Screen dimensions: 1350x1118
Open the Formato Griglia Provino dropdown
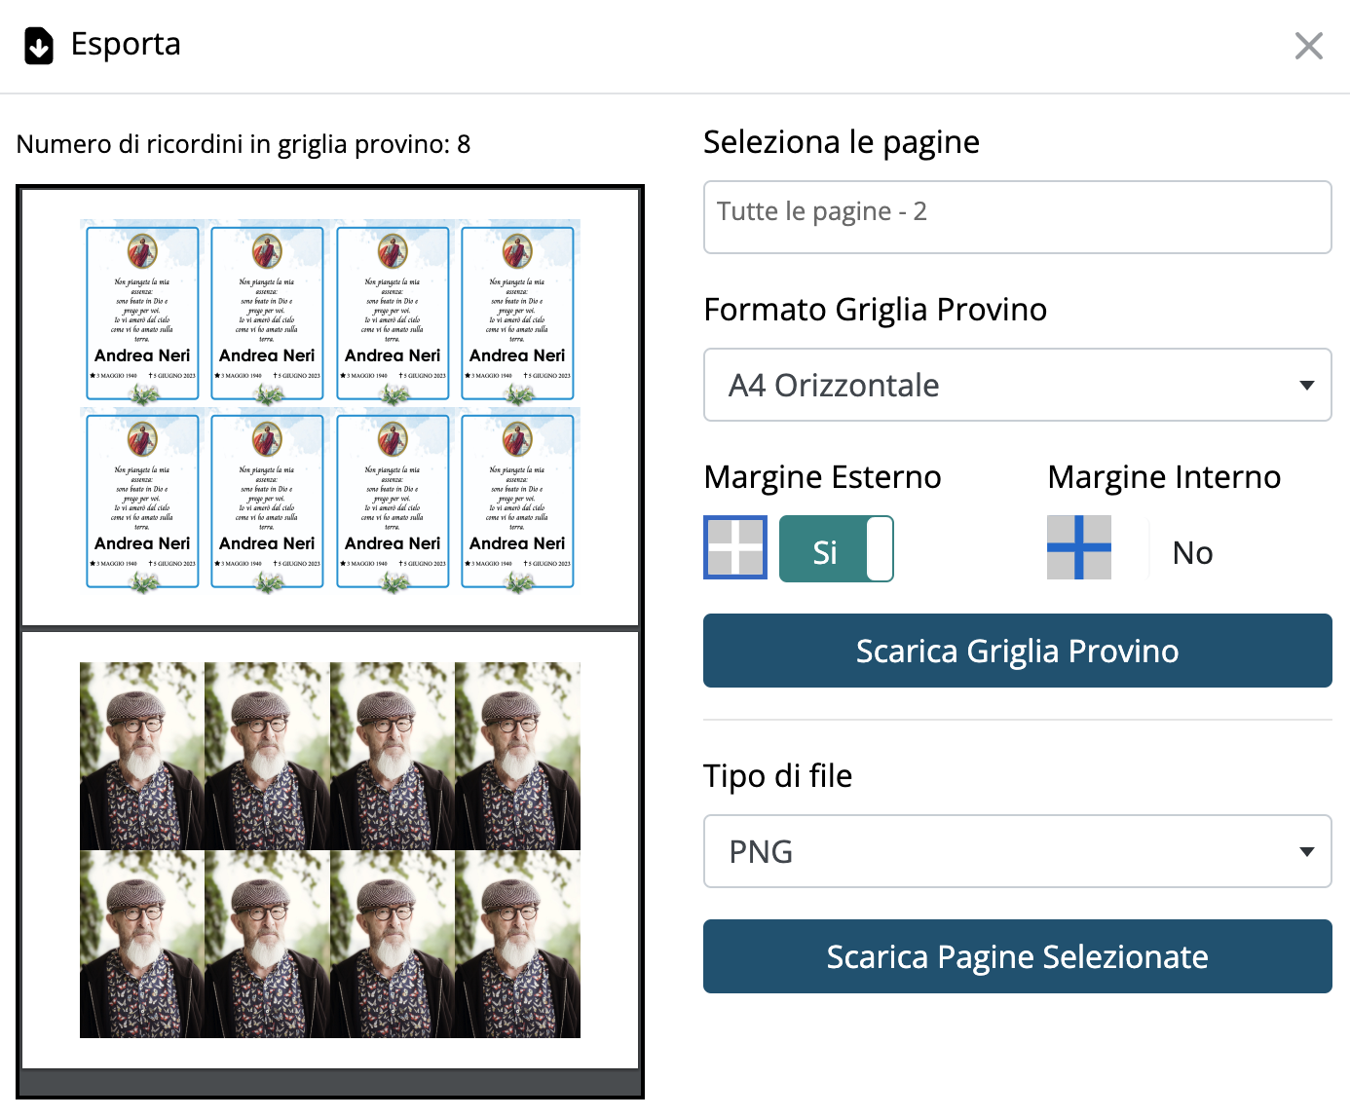[1017, 385]
